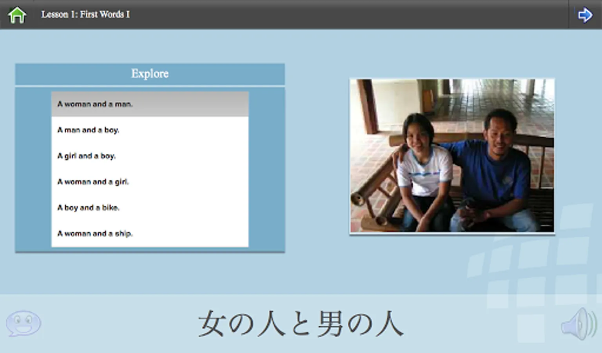Pick "A woman and a girl." phrase
This screenshot has height=353, width=602.
tap(150, 182)
